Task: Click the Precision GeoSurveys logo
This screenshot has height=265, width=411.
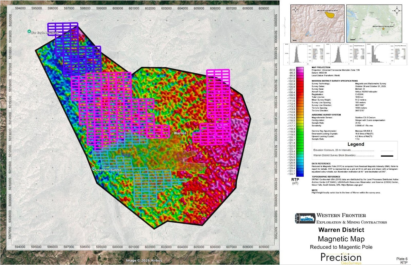Action: [341, 258]
